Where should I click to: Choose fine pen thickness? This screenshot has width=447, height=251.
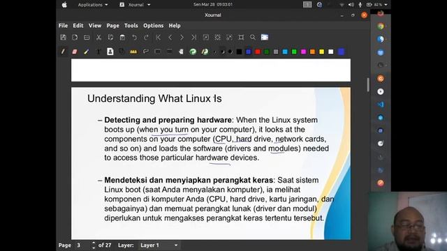tap(214, 52)
